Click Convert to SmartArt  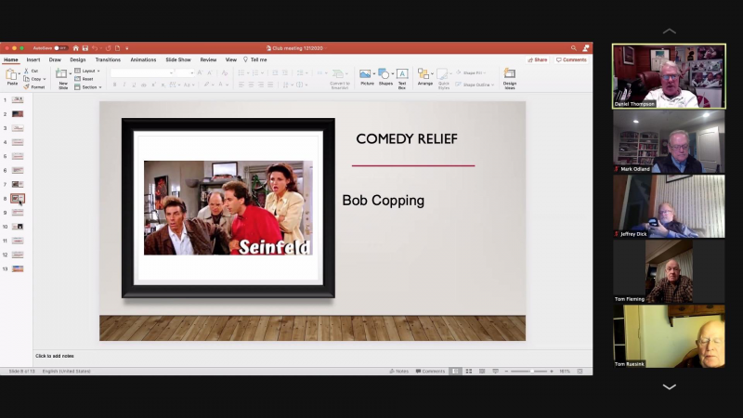[x=339, y=79]
